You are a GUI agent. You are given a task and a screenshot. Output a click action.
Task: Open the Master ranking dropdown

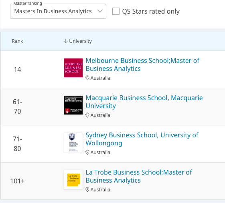tap(58, 11)
